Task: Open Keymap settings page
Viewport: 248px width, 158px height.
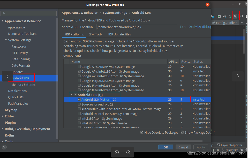Action: (x=11, y=110)
